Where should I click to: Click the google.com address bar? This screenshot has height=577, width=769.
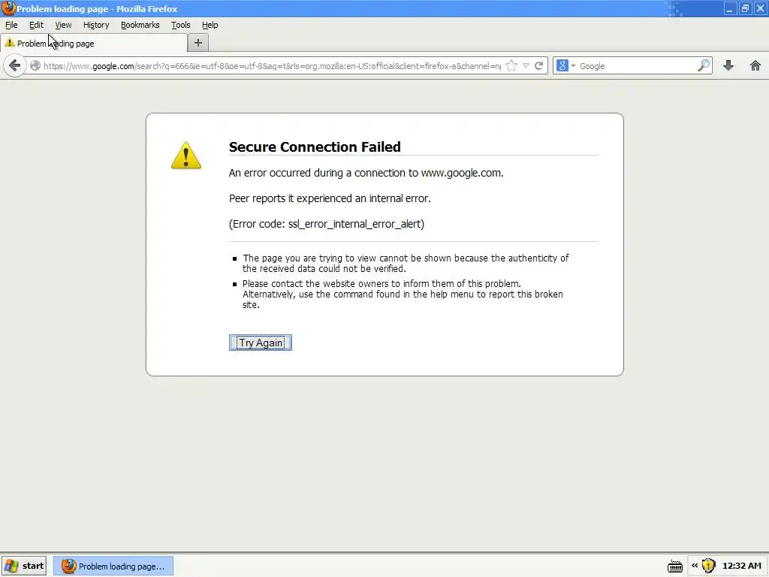click(272, 66)
